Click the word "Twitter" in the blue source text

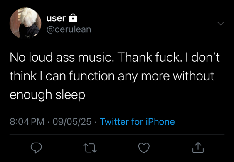click(x=115, y=121)
